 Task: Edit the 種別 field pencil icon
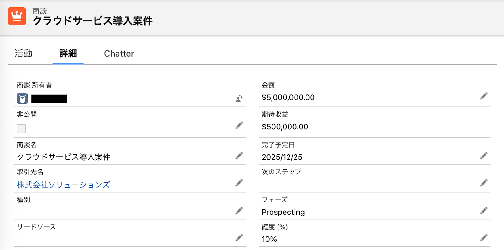[239, 210]
